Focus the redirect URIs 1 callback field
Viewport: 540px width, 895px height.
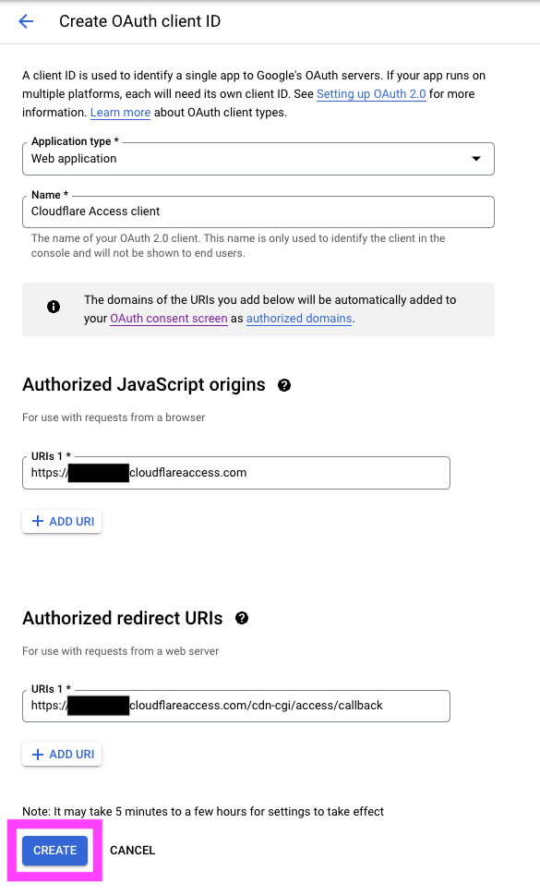(236, 706)
